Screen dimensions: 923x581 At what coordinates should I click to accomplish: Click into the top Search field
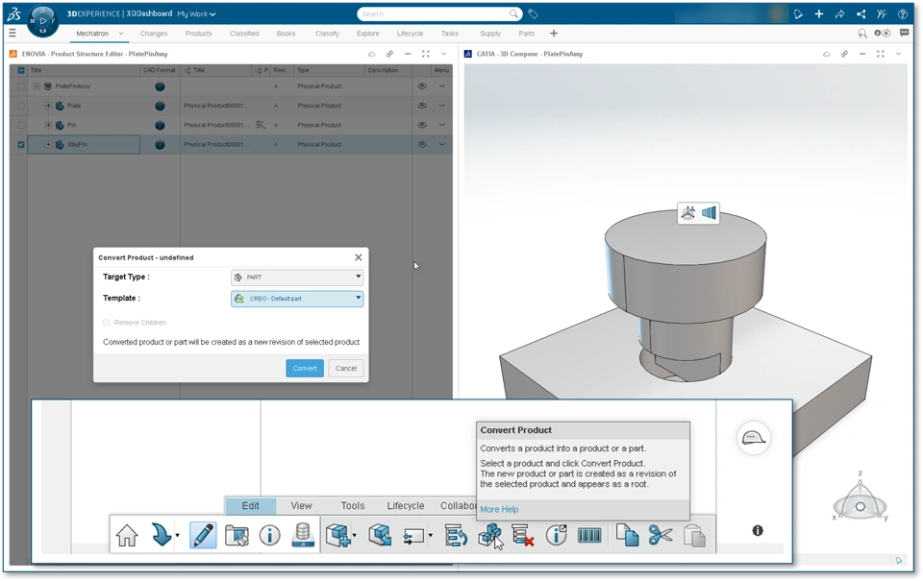pos(433,14)
